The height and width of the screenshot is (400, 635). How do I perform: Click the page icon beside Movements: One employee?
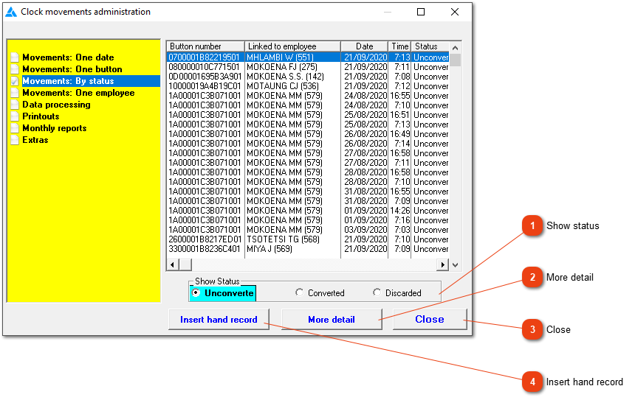(15, 93)
